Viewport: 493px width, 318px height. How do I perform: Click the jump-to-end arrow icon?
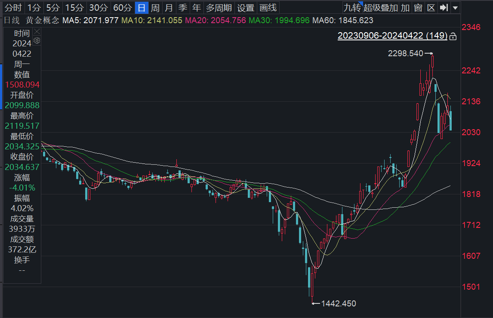tap(444, 8)
